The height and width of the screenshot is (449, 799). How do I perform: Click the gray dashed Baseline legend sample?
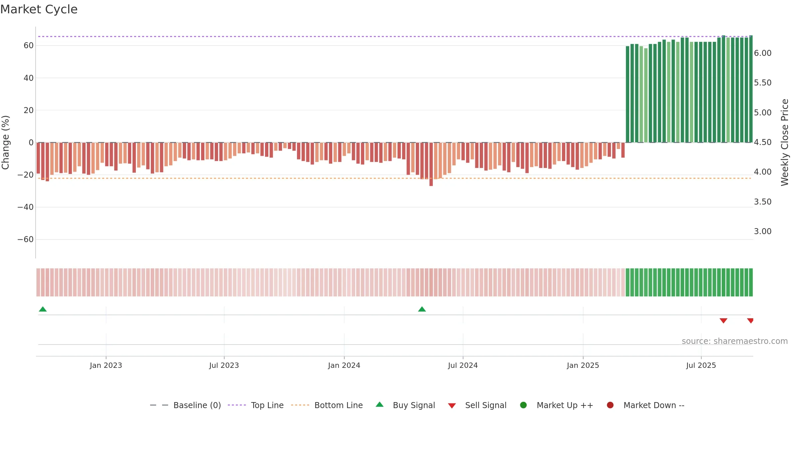[x=159, y=405]
